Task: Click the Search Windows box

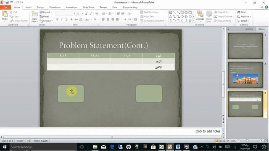Action: 43,147
